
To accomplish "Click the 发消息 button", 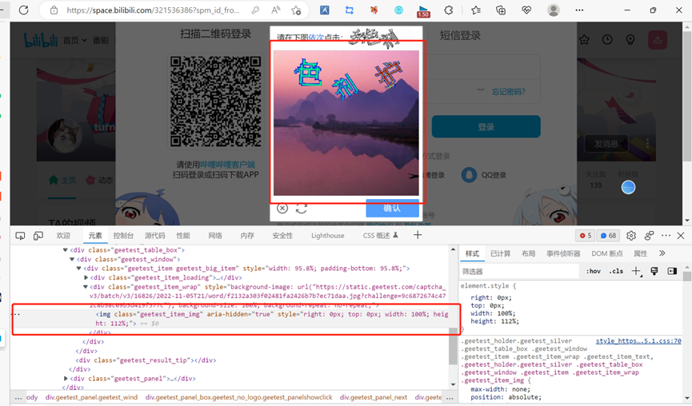I will pyautogui.click(x=606, y=144).
